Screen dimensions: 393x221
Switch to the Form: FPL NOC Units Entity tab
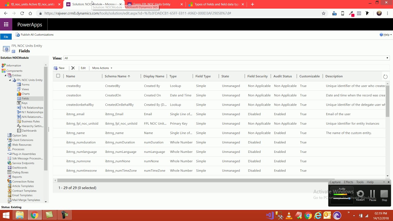(x=155, y=4)
